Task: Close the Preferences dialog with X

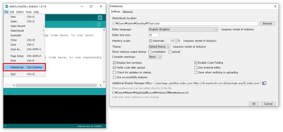Action: [x=275, y=6]
